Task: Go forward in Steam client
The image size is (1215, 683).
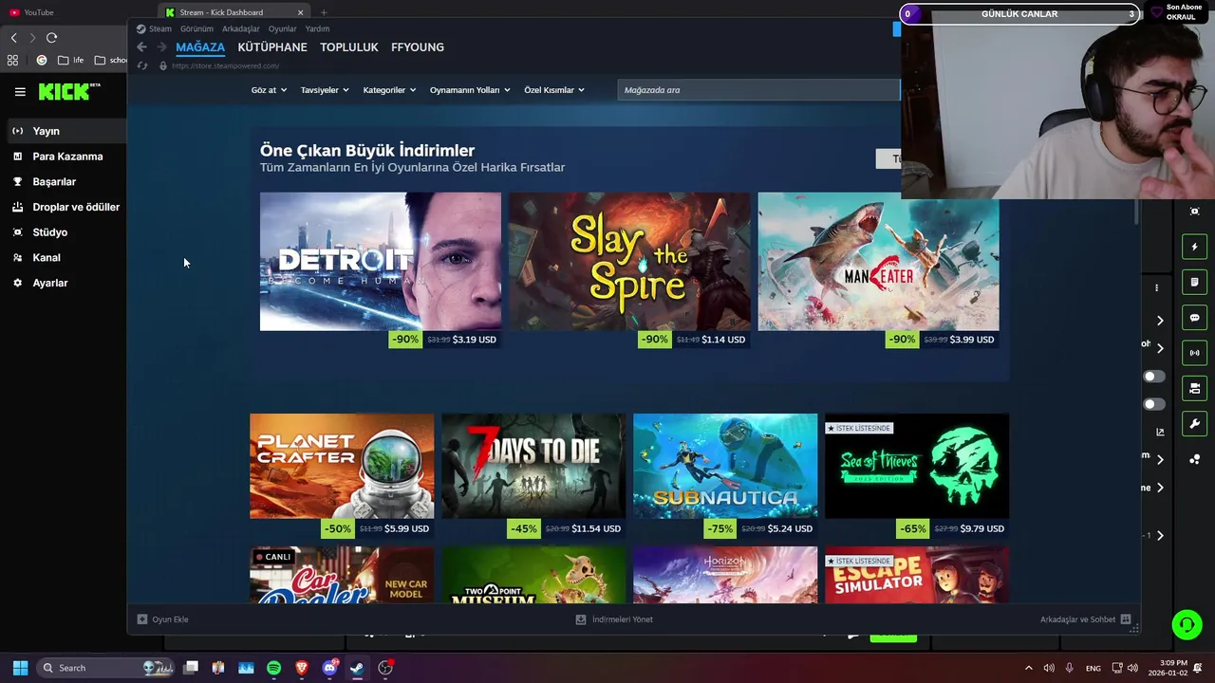Action: (x=161, y=46)
